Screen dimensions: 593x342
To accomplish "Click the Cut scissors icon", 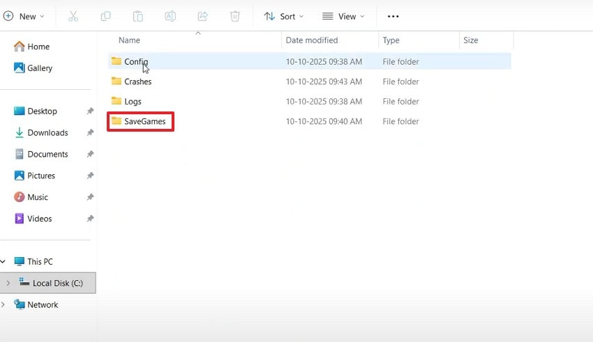I will pyautogui.click(x=73, y=16).
